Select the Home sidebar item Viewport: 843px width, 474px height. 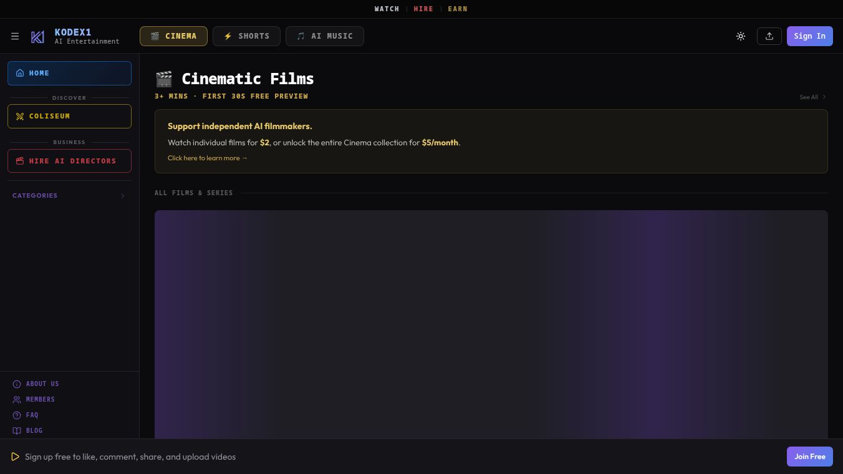click(x=69, y=73)
